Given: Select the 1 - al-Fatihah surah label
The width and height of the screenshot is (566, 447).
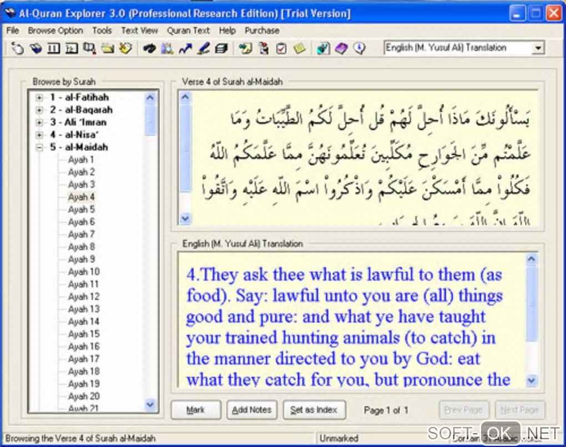Looking at the screenshot, I should [79, 98].
